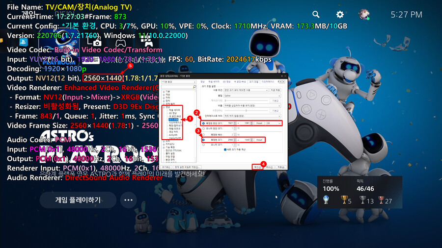Adjust the 수평 slider below 비율
The height and width of the screenshot is (248, 442).
pos(246,110)
